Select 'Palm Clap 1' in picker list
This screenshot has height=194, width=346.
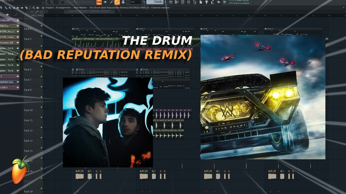coord(9,26)
